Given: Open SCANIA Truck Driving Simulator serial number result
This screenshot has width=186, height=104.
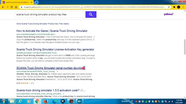Looking at the screenshot, I should pos(51,68).
